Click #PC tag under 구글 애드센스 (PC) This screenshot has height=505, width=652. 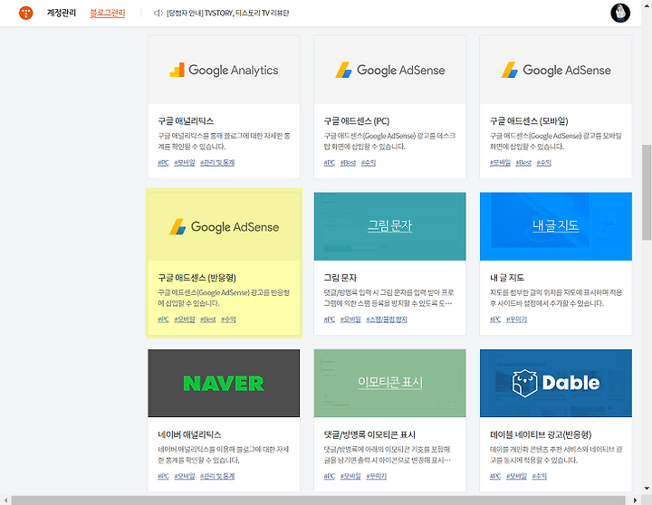329,163
